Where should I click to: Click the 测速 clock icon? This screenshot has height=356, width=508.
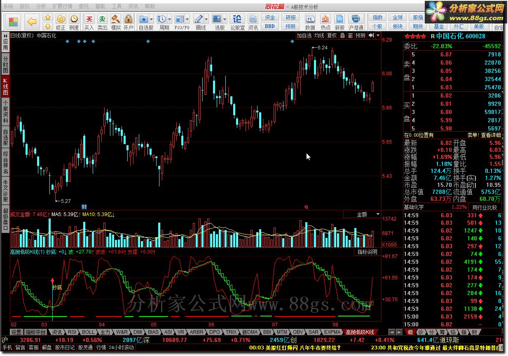tap(74, 19)
